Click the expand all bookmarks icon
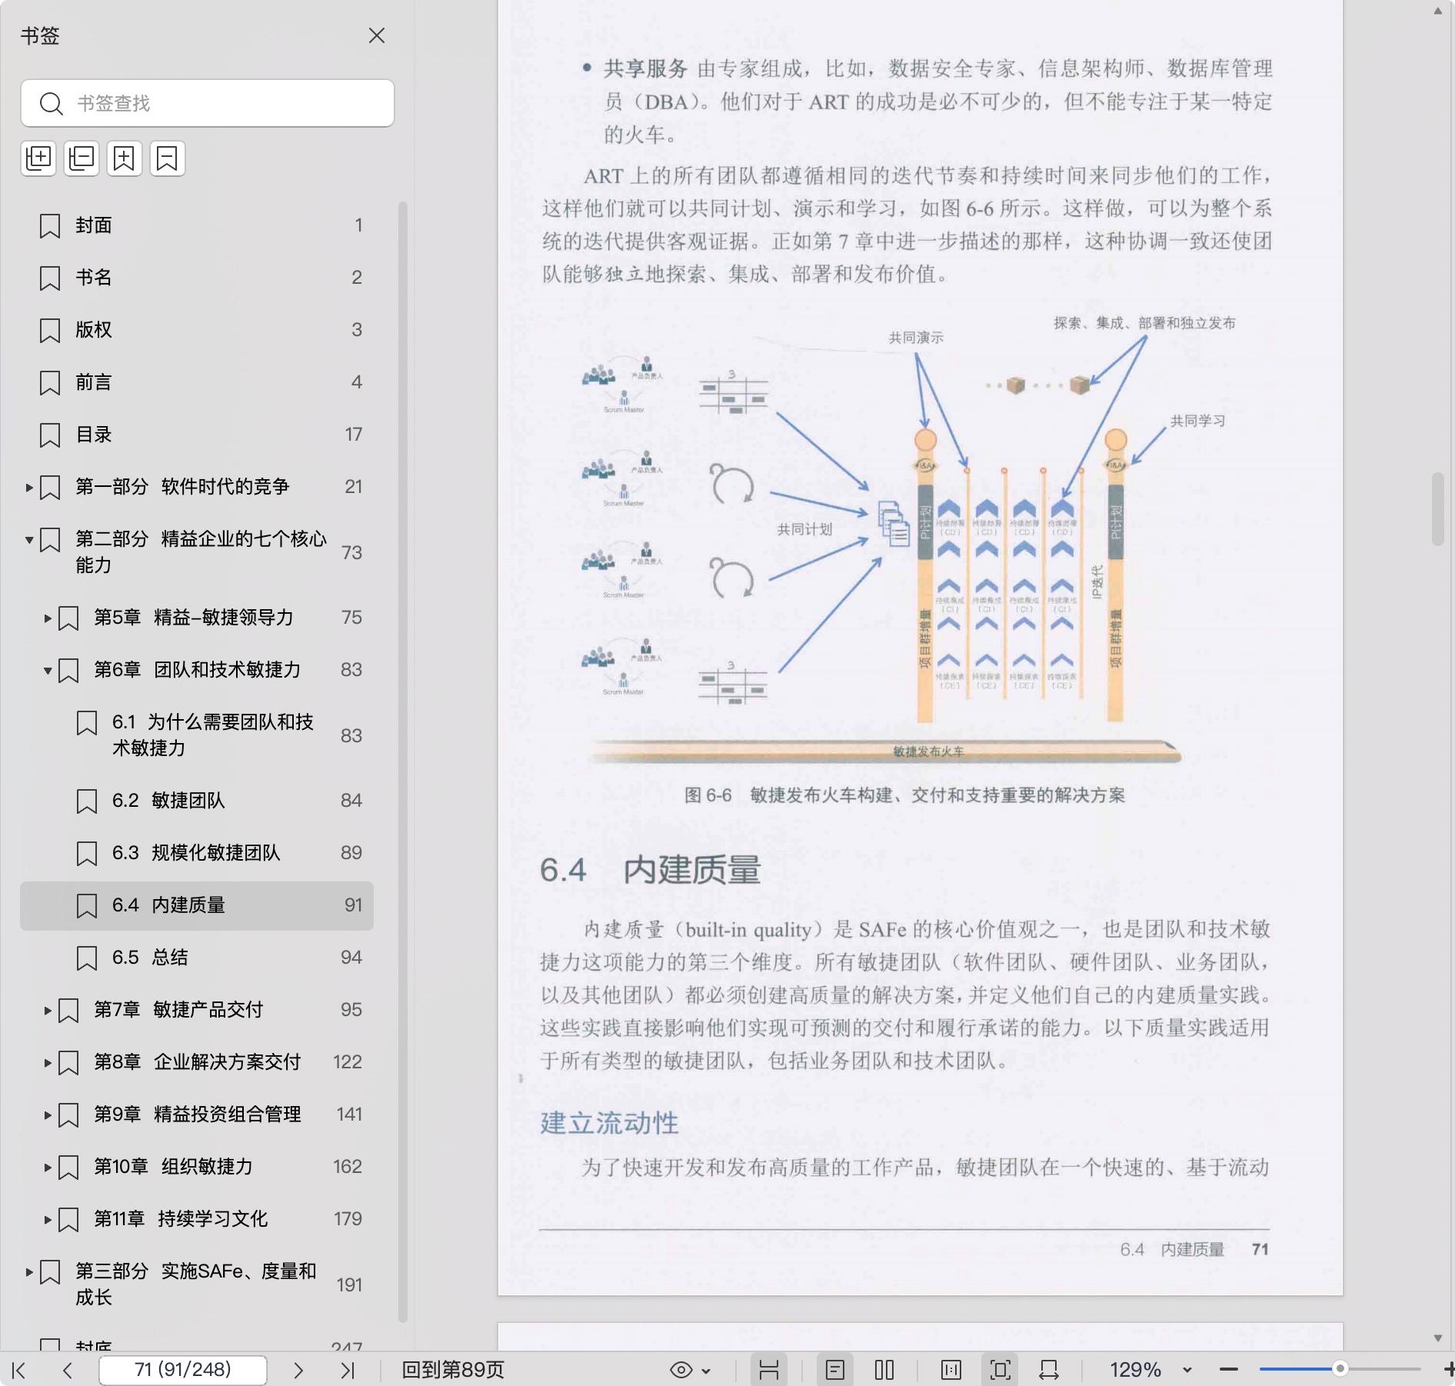Image resolution: width=1455 pixels, height=1386 pixels. coord(38,158)
